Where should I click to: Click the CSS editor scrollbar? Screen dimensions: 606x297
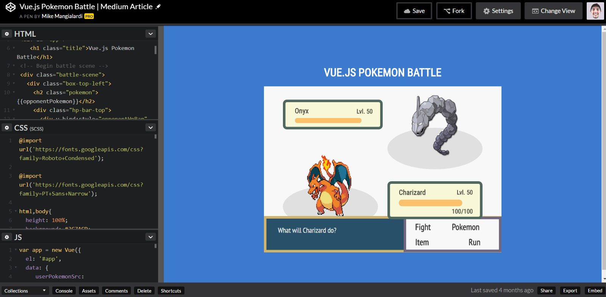155,137
